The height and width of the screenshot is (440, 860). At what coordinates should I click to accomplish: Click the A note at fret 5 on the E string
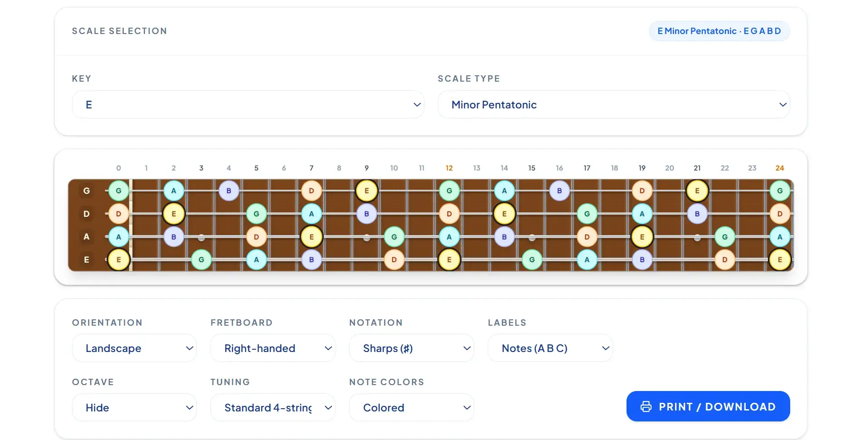coord(257,260)
